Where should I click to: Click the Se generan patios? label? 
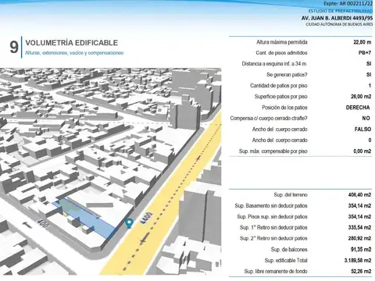click(x=287, y=75)
